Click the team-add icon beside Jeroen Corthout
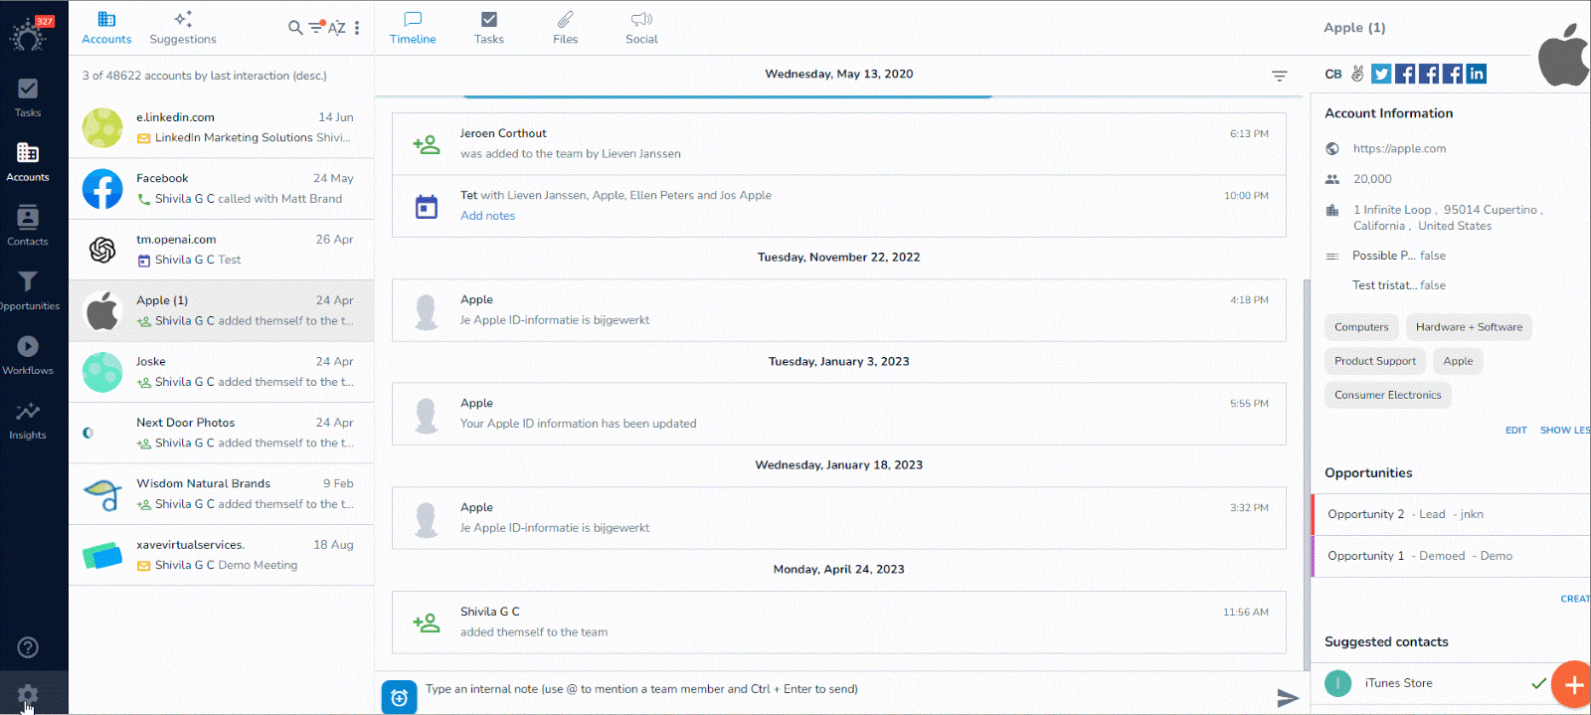 point(427,144)
